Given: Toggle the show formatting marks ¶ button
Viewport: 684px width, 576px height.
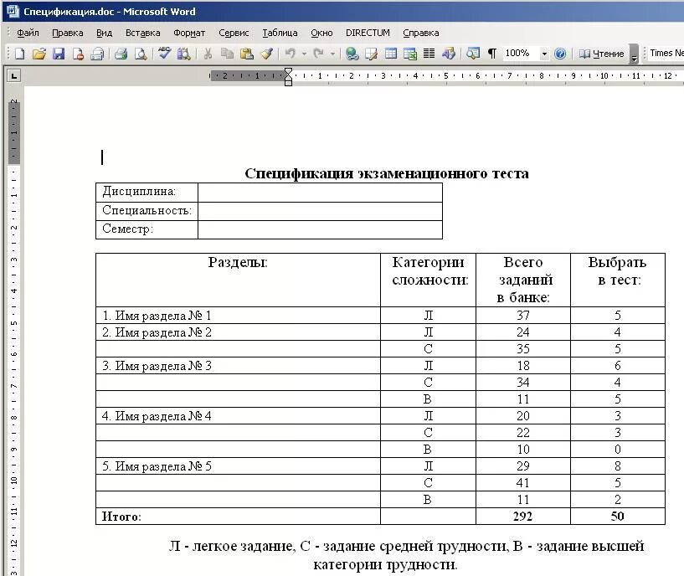Looking at the screenshot, I should point(492,54).
